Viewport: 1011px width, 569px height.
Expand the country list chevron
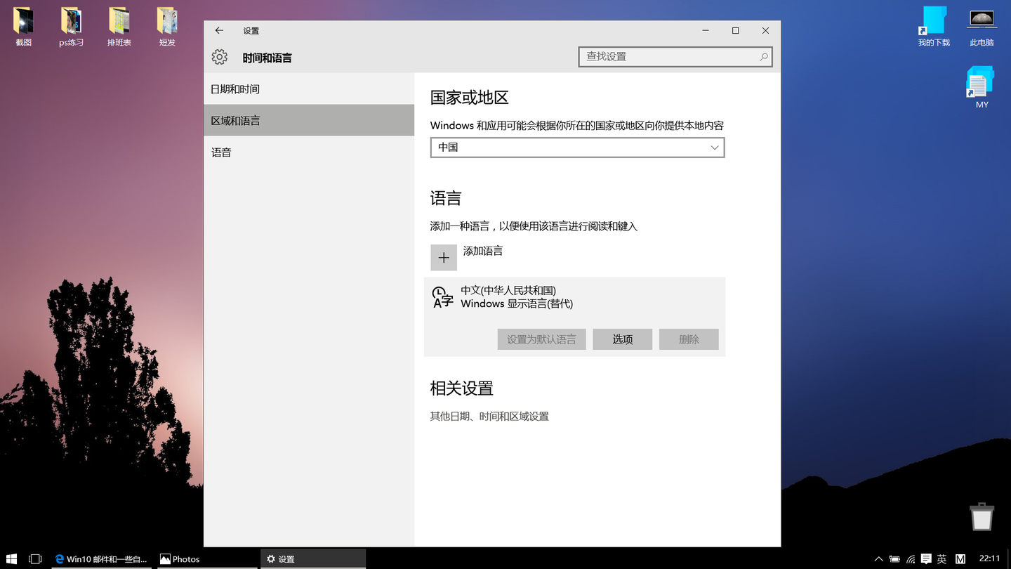point(714,148)
